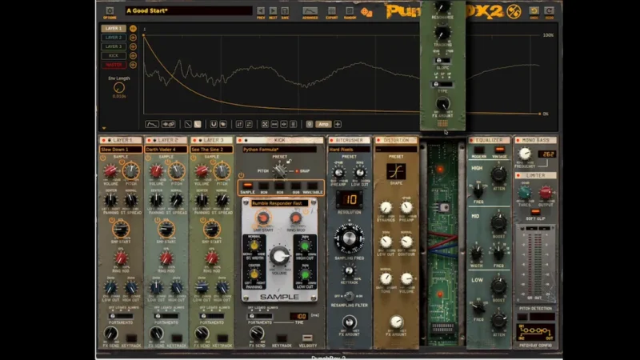Open the Patchbay Config routing display
The image size is (640, 360).
pos(535,332)
